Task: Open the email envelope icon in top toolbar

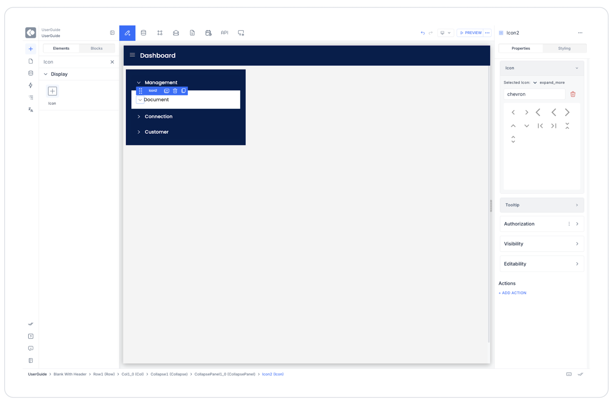Action: (176, 33)
